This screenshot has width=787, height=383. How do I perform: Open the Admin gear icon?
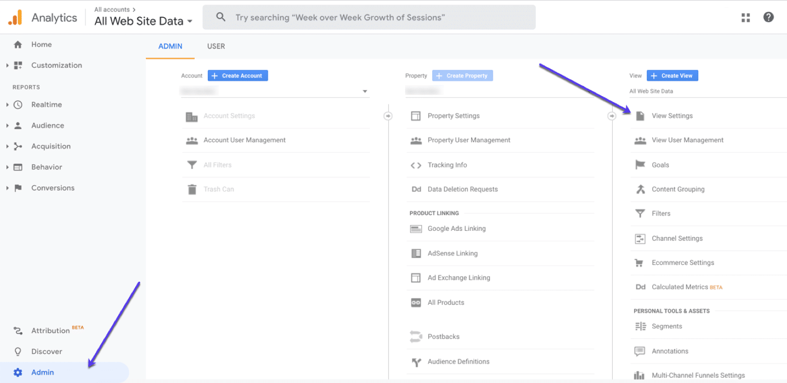tap(18, 372)
